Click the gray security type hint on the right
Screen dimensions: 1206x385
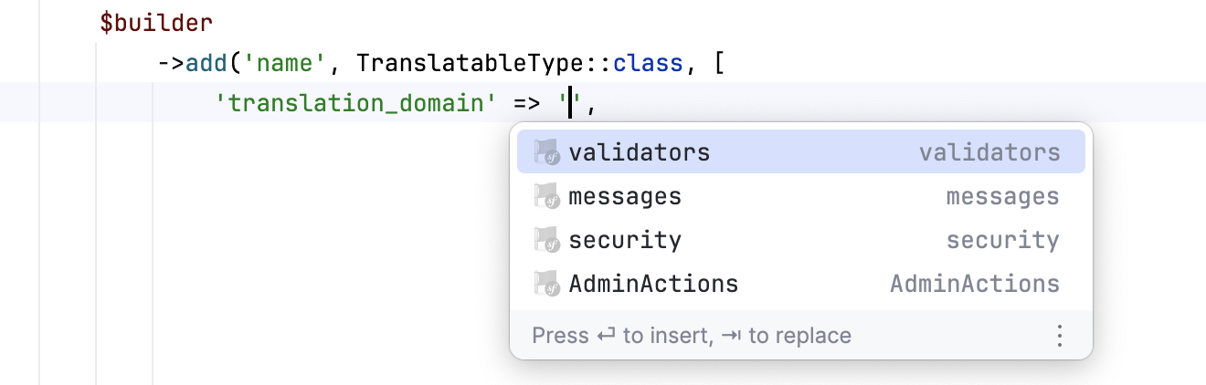[x=1002, y=240]
